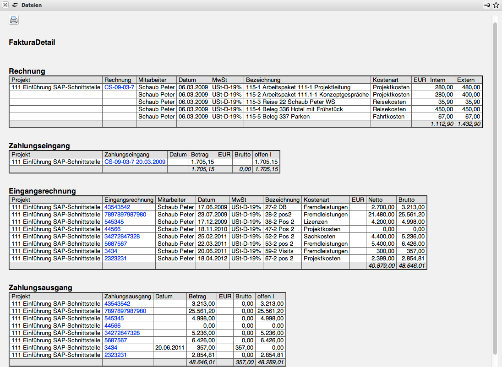
Task: Click the star favorite icon
Action: [496, 5]
